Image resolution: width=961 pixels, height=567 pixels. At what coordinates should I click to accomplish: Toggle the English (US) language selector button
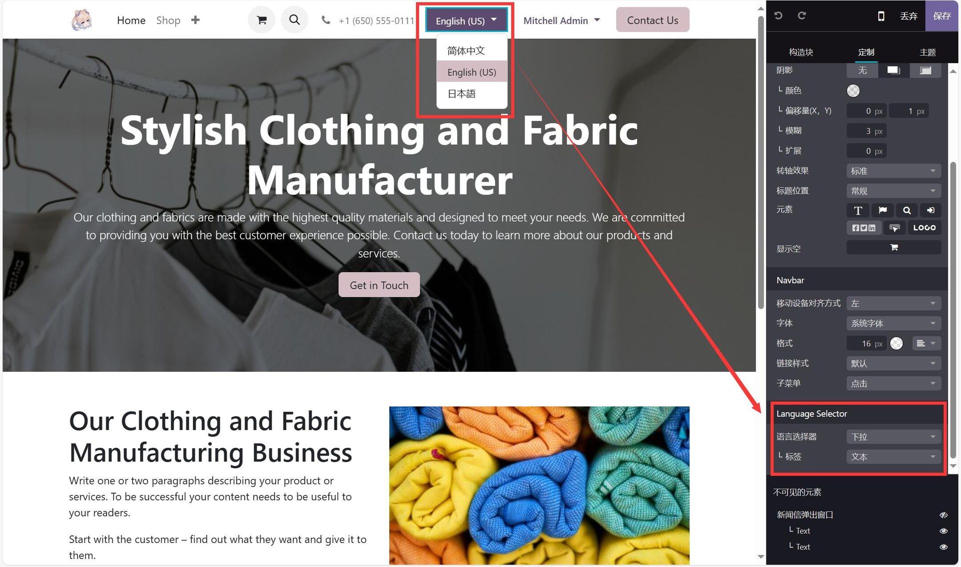466,20
